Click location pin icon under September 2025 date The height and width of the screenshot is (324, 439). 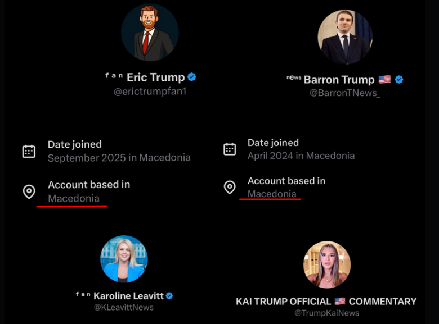click(29, 191)
